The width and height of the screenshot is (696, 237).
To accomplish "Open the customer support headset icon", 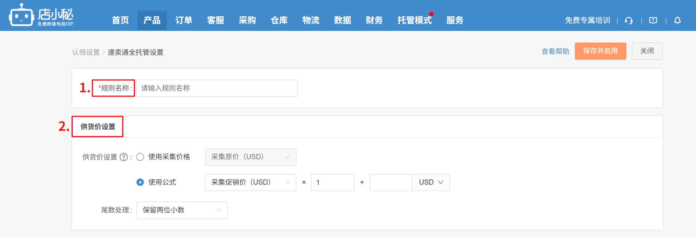I will (x=629, y=21).
